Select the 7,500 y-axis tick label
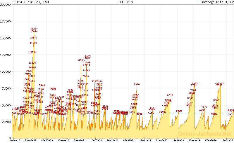Screen dimensions: 234x143 coord(6,88)
